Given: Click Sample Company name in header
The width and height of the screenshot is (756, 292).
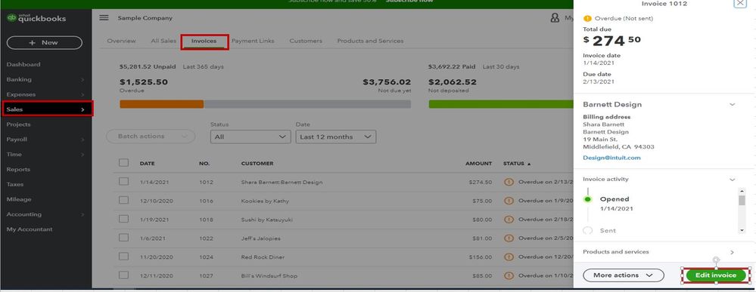Looking at the screenshot, I should tap(145, 18).
